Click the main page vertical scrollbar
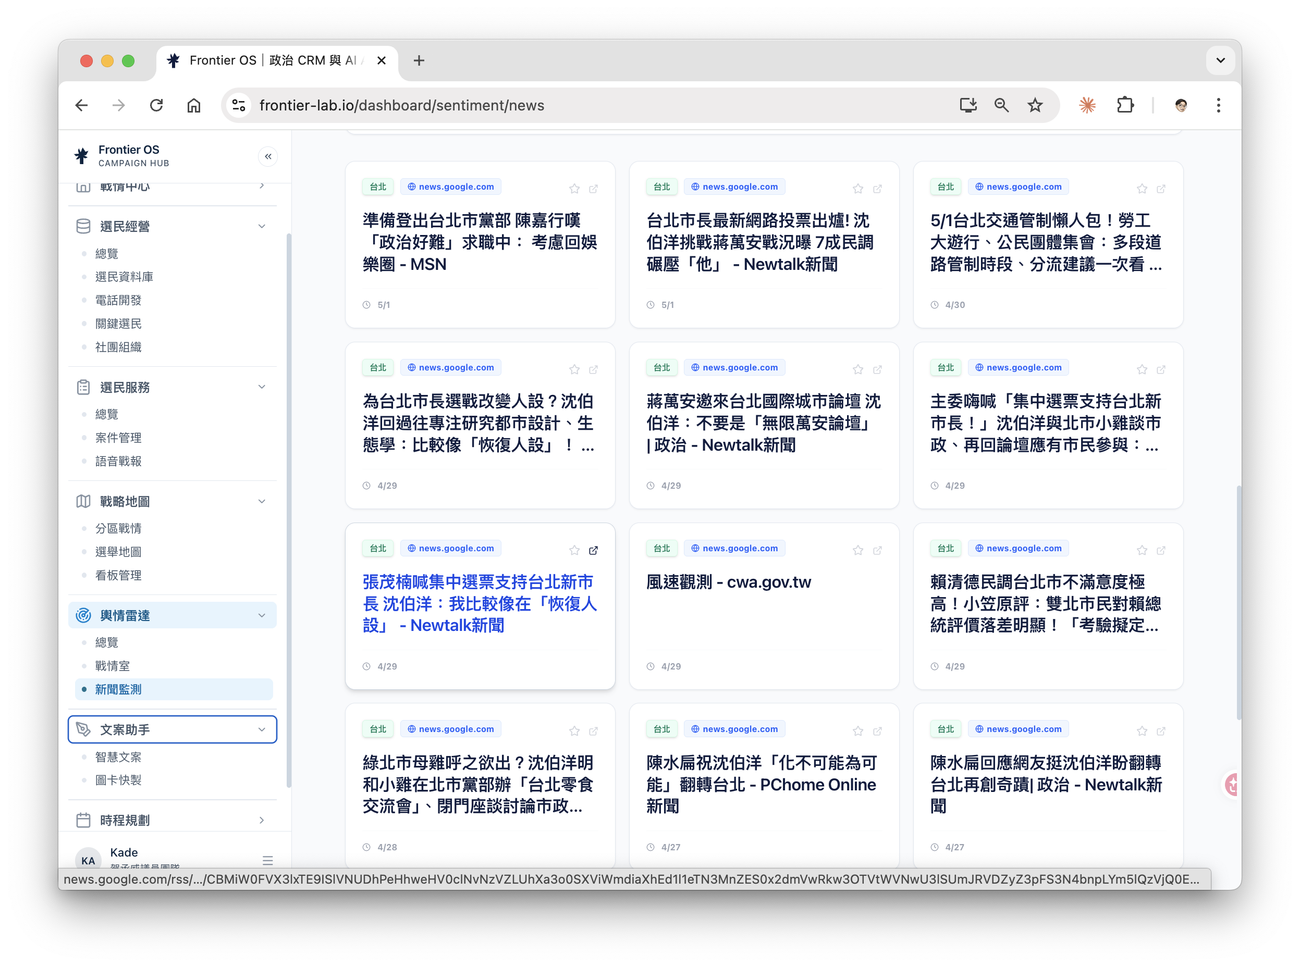The width and height of the screenshot is (1300, 967). coord(1238,603)
